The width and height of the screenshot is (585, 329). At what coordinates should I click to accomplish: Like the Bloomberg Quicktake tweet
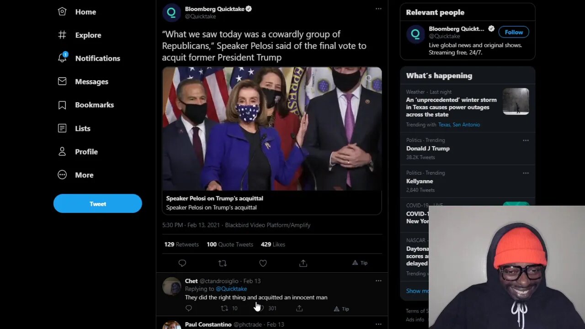pos(263,263)
